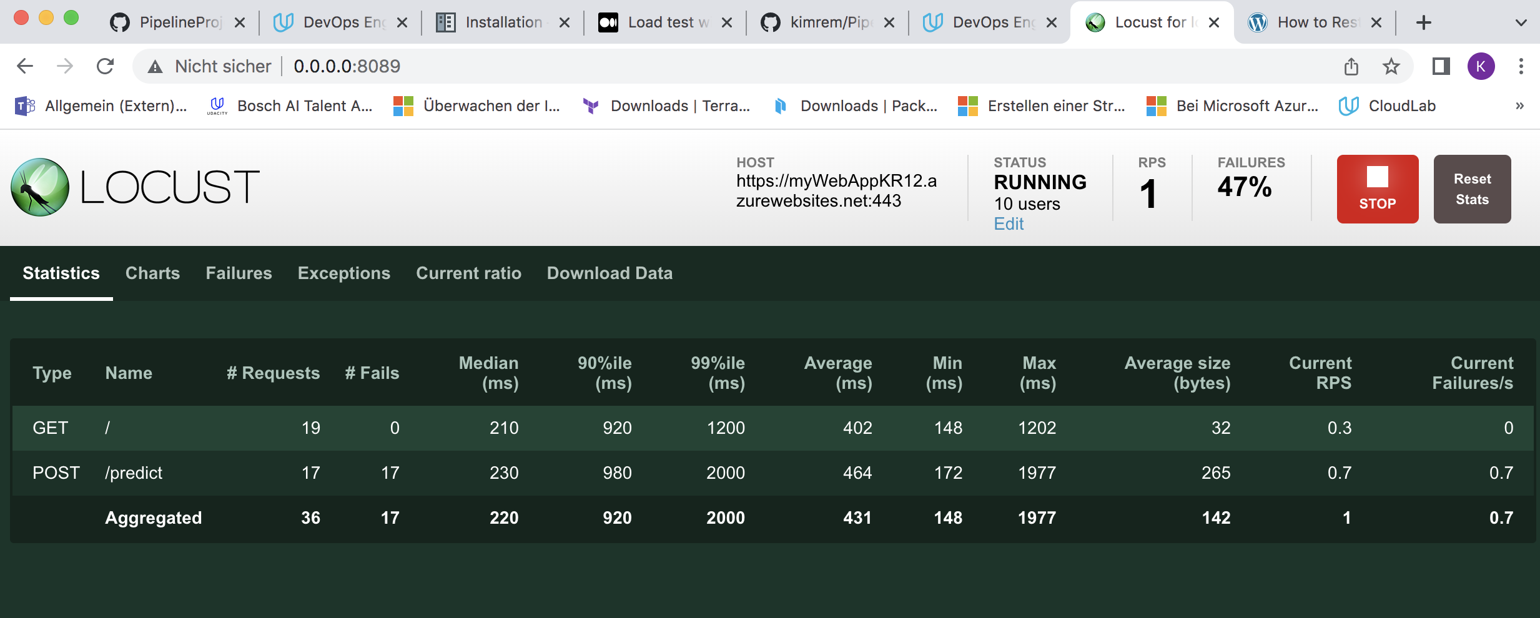Click the Reset Stats button
This screenshot has height=618, width=1540.
coord(1472,189)
